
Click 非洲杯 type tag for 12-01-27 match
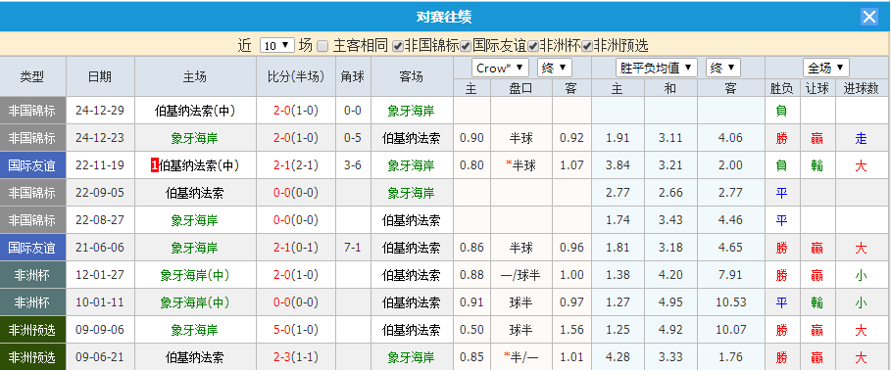32,275
